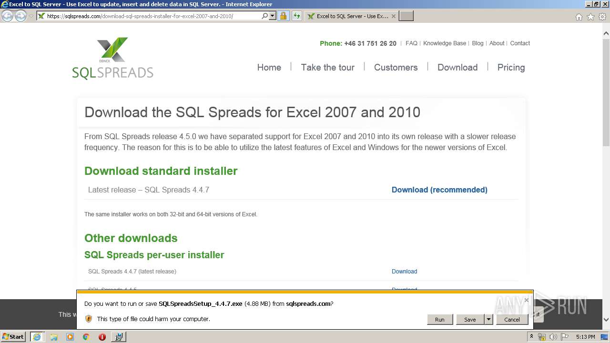Show hidden tray icons arrow

point(531,336)
